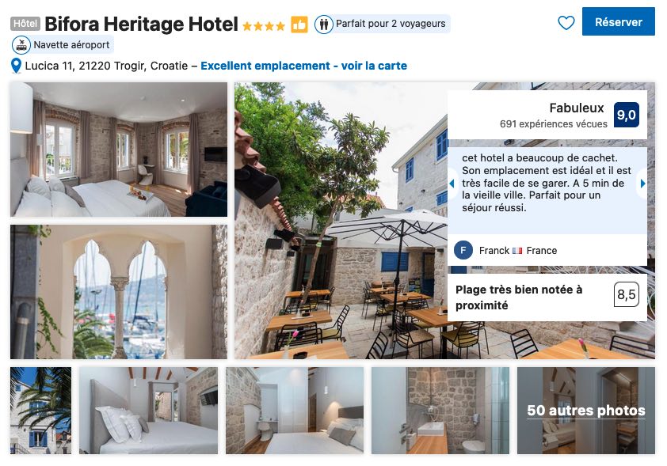Click the 9,0 review score badge
Image resolution: width=667 pixels, height=466 pixels.
[x=626, y=115]
